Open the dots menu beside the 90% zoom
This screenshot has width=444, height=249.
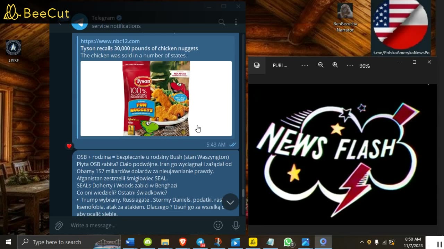(350, 65)
